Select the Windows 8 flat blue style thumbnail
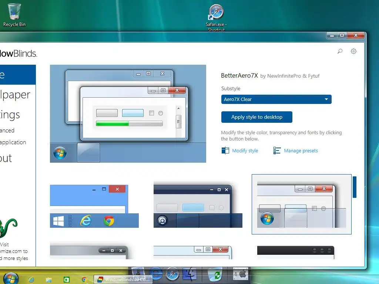Screen dimensions: 379x284 coord(94,206)
